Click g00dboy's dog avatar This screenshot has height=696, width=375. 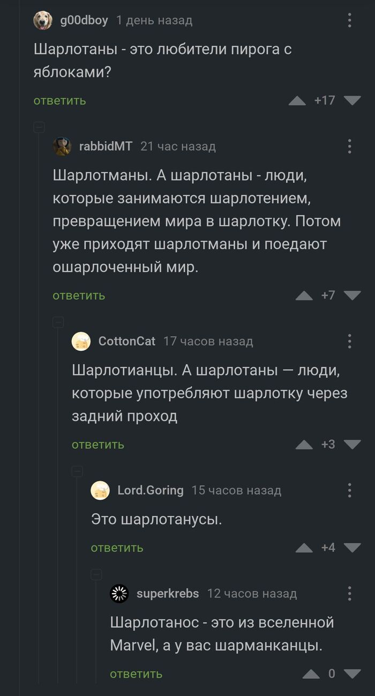click(43, 21)
